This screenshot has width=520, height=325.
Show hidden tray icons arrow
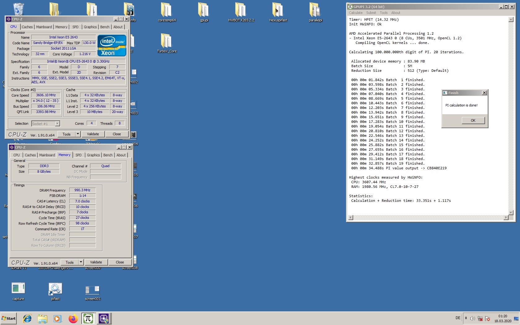(466, 318)
